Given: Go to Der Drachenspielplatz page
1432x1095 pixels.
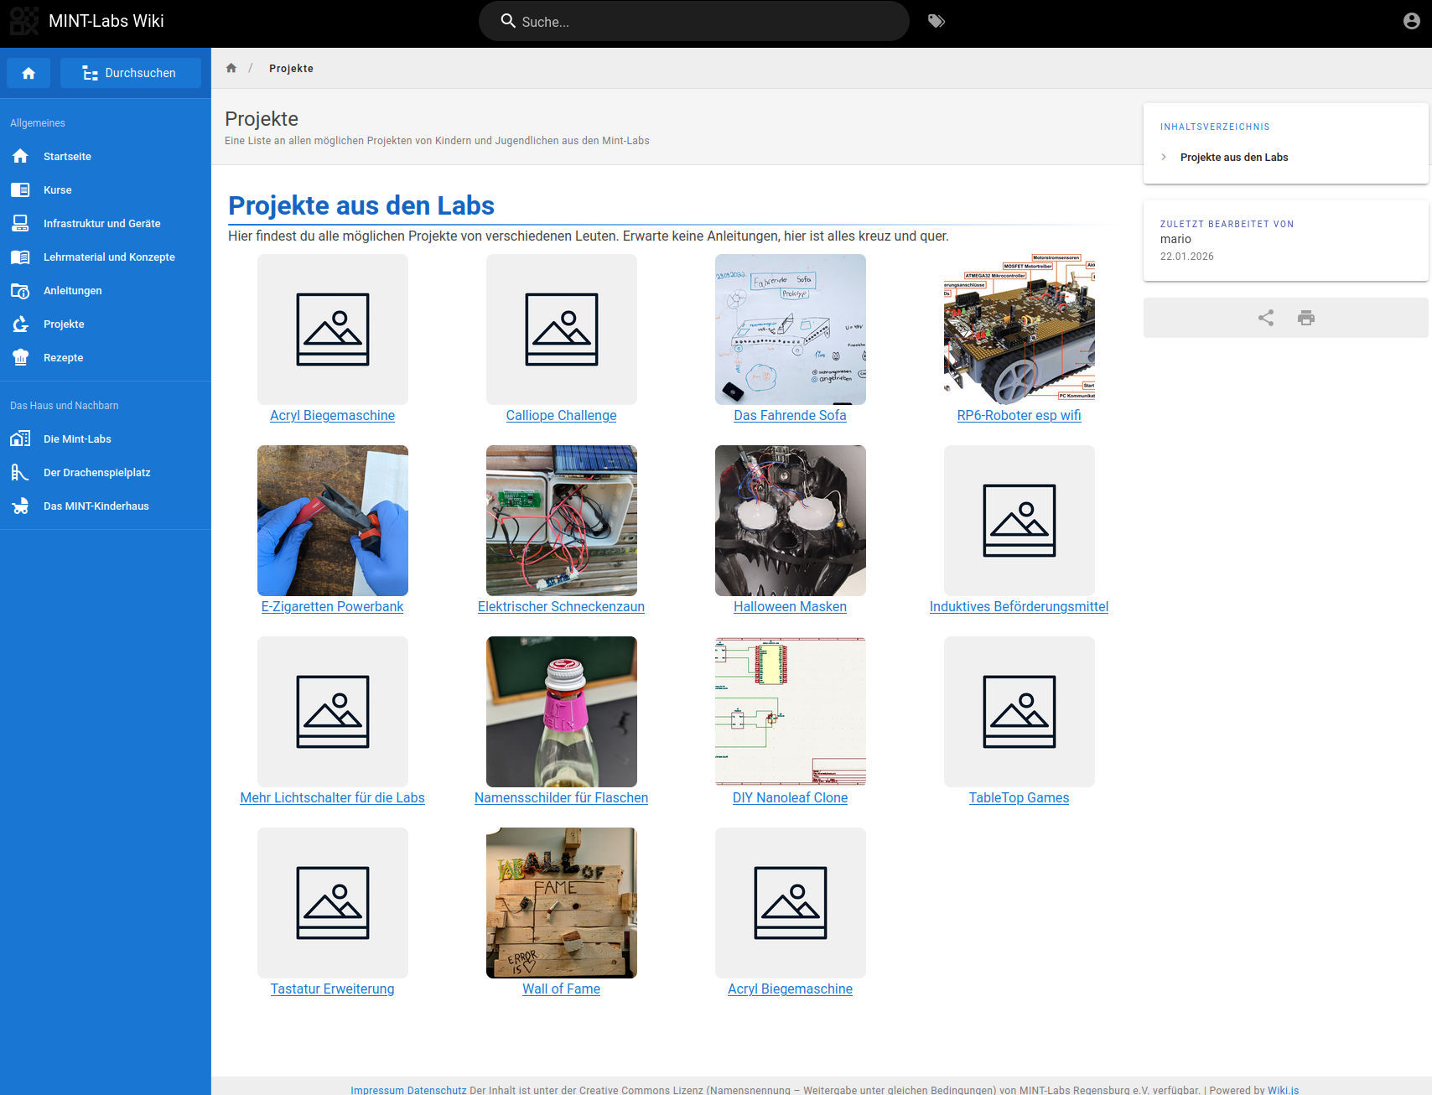Looking at the screenshot, I should pos(96,473).
